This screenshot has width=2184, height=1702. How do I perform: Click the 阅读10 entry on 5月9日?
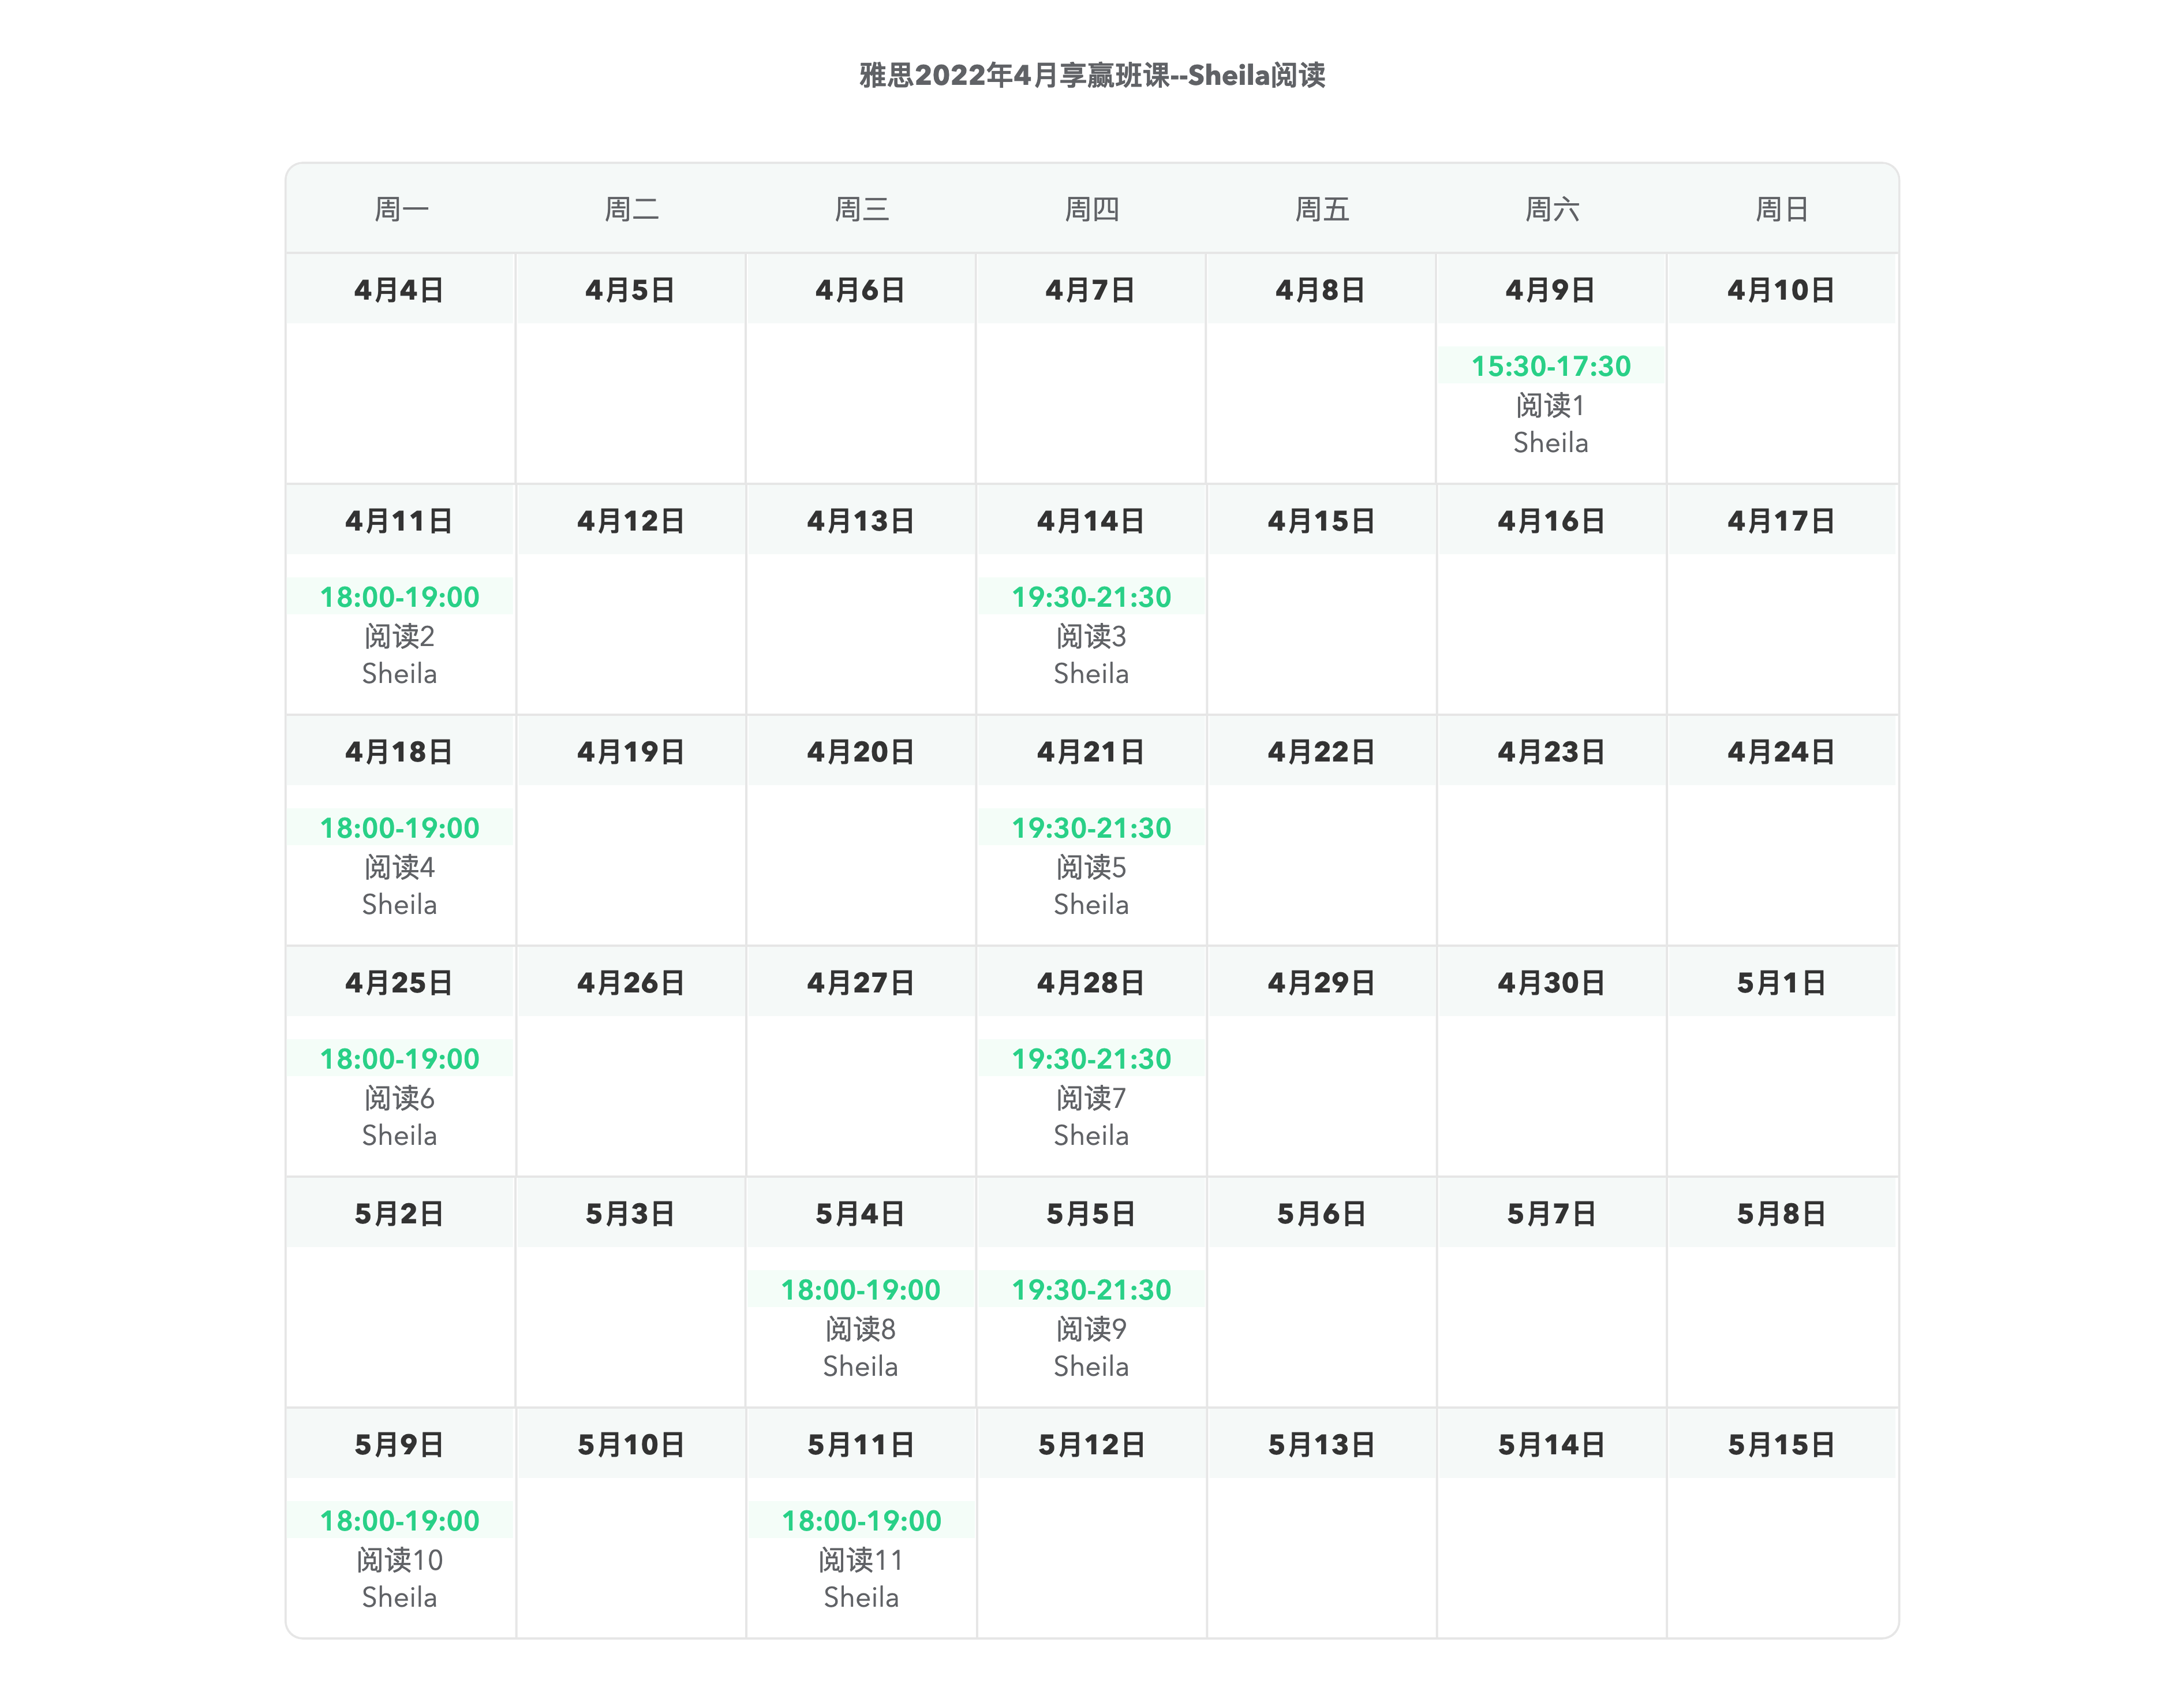400,1560
